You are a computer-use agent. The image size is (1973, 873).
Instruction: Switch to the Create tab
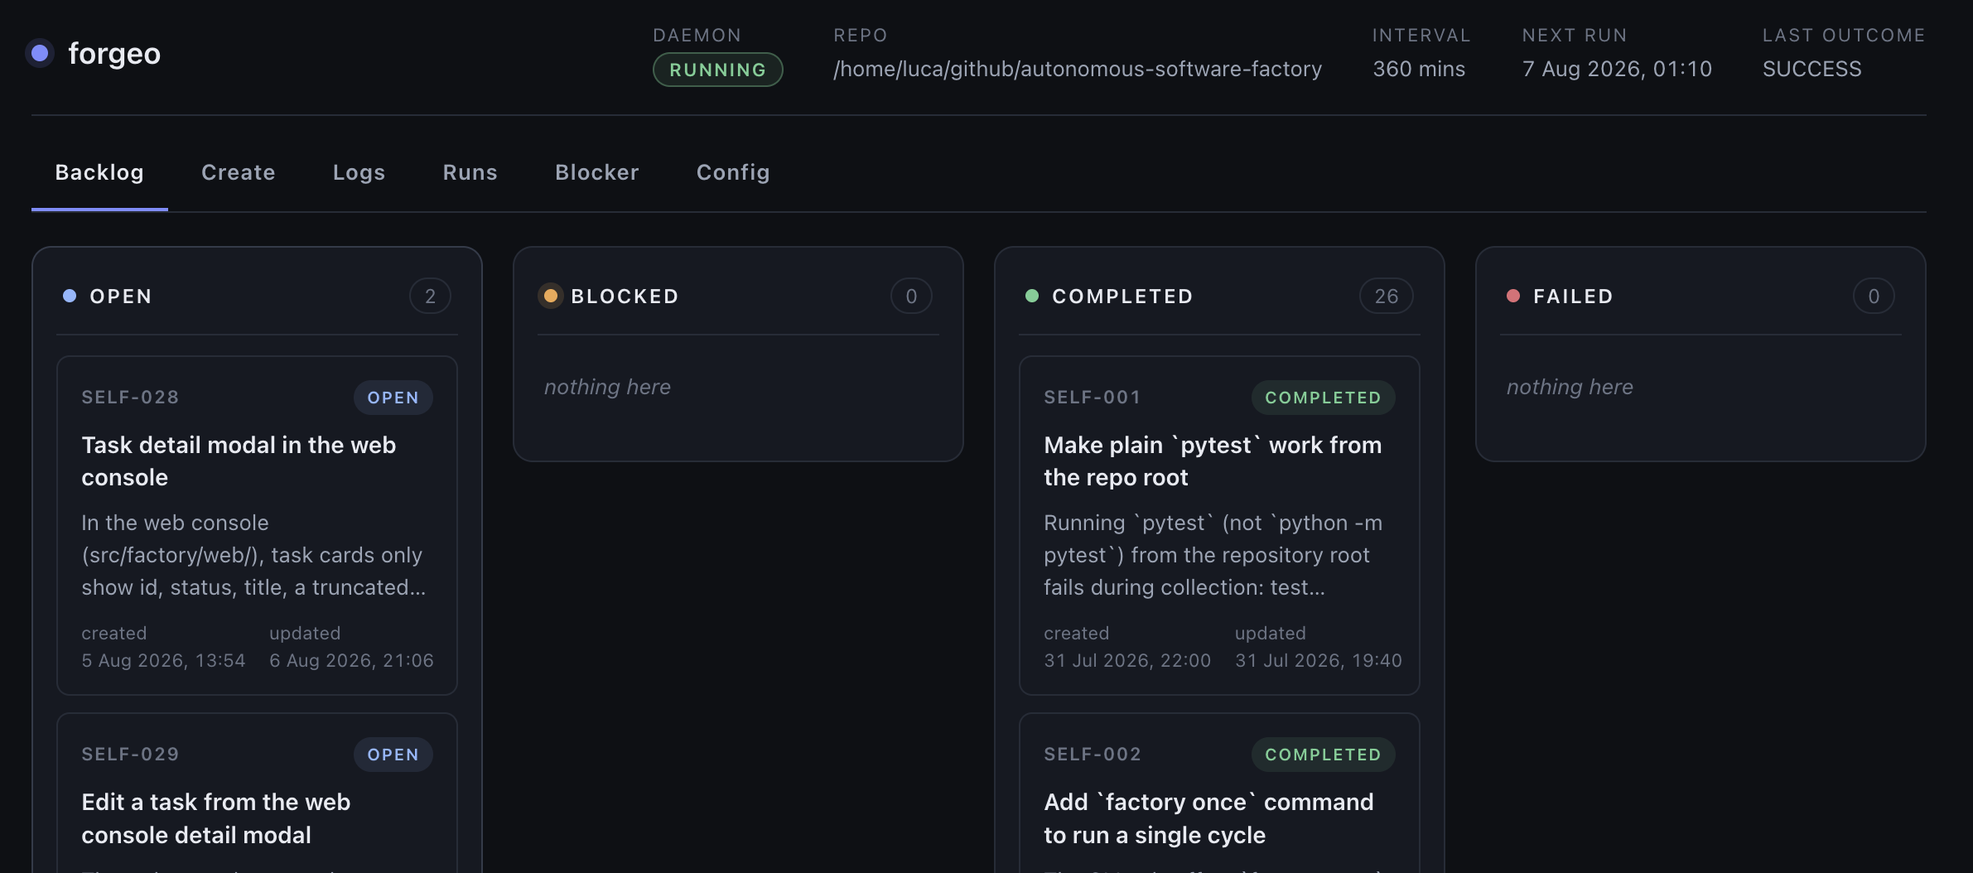[239, 172]
